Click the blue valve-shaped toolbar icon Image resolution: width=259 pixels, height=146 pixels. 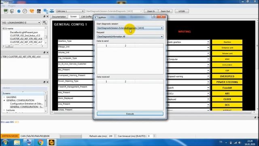(x=52, y=11)
